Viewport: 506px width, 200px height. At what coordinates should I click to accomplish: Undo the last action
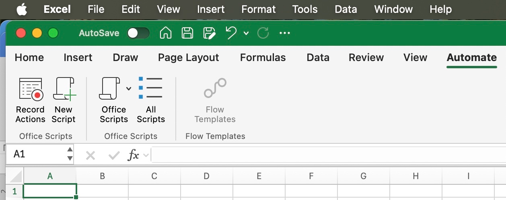pyautogui.click(x=231, y=33)
